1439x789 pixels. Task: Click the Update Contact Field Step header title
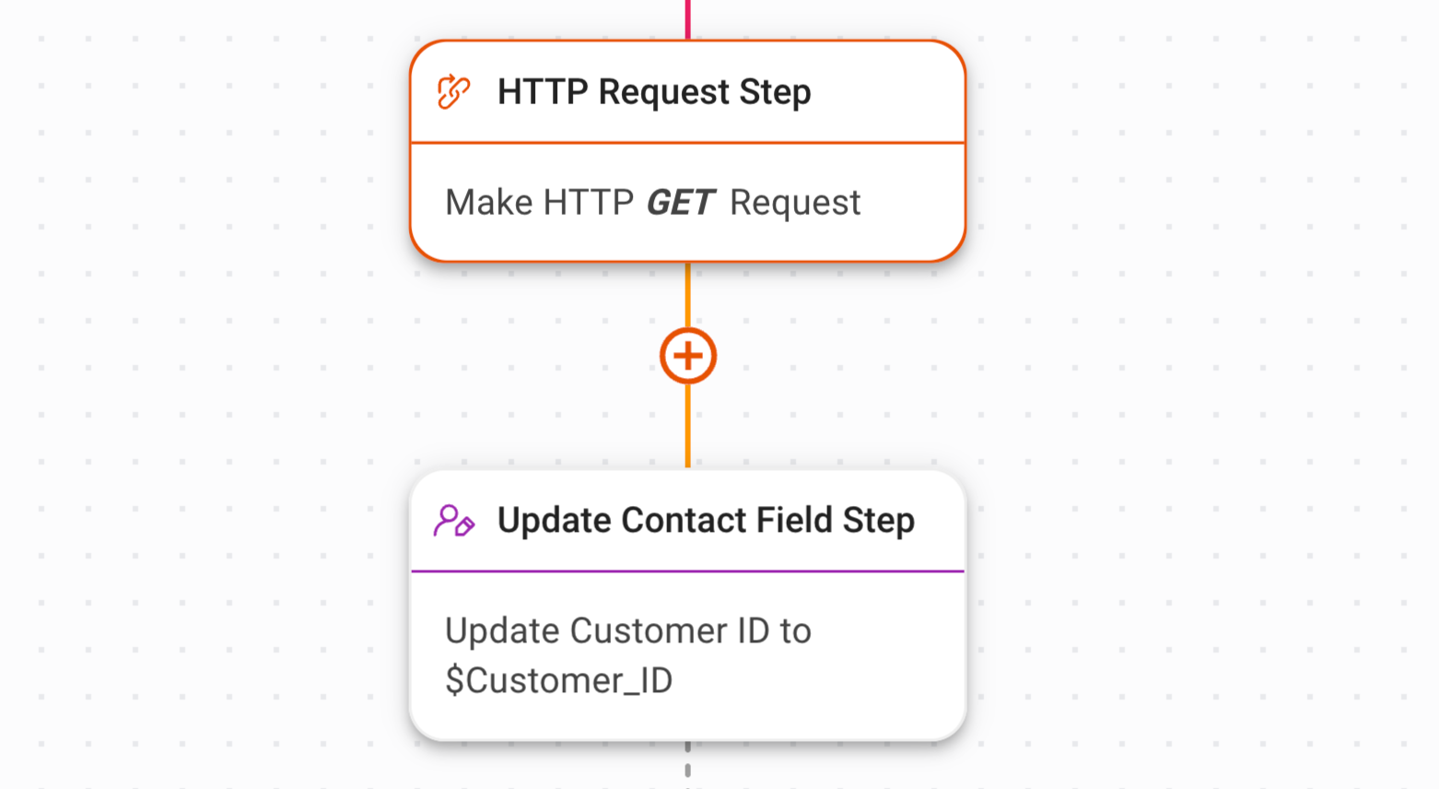pos(706,519)
